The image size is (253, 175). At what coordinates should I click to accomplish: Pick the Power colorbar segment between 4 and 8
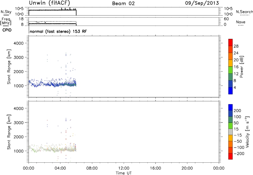click(231, 84)
